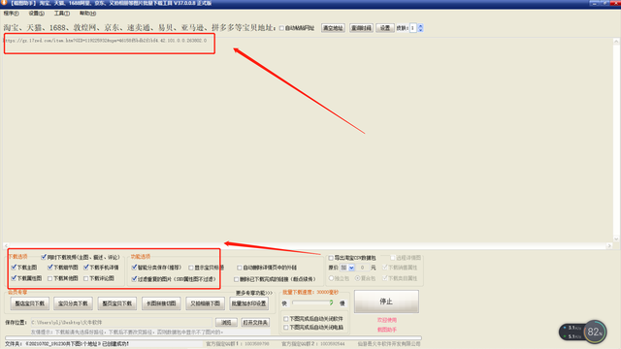Screen dimensions: 621x349
Task: Click the vertical scrollbar down arrow
Action: [616, 239]
